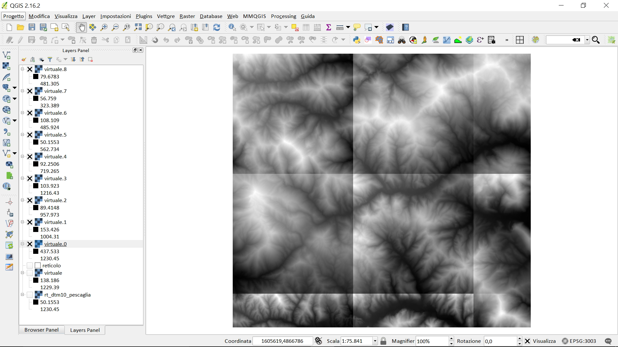Enable visibility of reticolo layer
Image resolution: width=618 pixels, height=347 pixels.
click(x=30, y=266)
